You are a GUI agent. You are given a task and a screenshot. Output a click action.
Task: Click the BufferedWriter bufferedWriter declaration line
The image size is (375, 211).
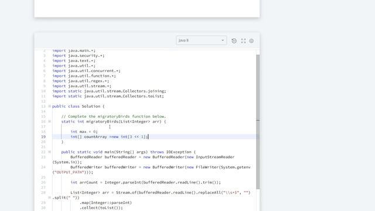point(160,167)
